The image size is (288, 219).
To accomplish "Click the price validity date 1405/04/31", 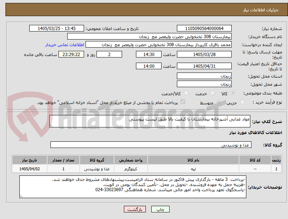I will tap(204, 66).
